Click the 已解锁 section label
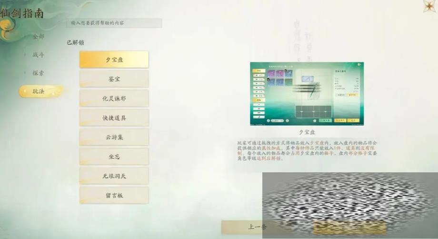 [x=75, y=42]
